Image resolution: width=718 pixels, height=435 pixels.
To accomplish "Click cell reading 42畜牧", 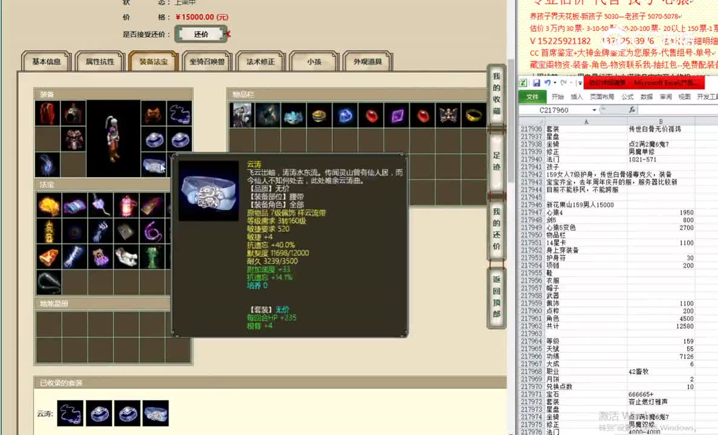I will (661, 372).
